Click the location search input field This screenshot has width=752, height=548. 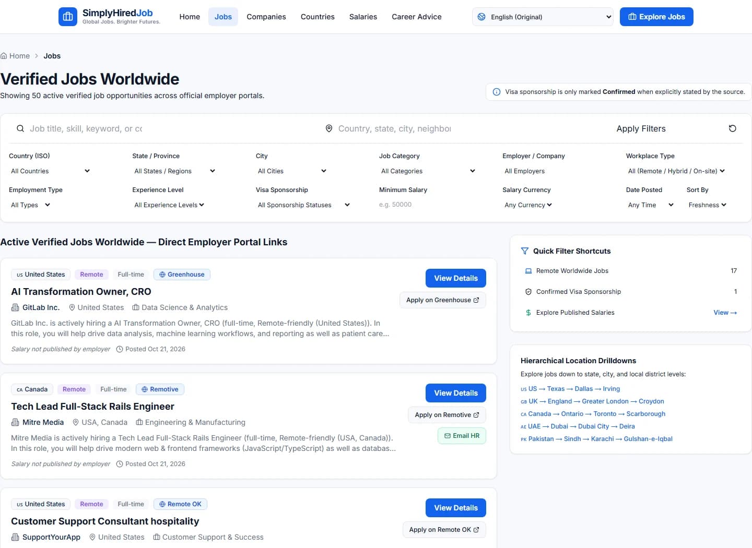(395, 128)
